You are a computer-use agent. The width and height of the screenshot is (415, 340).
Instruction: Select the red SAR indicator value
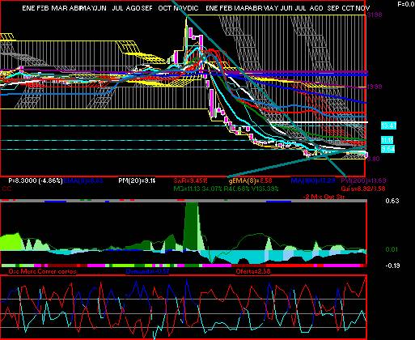coord(190,181)
